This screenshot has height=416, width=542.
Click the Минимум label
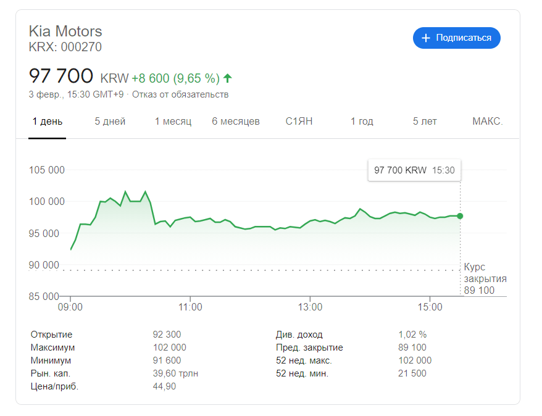coord(51,360)
